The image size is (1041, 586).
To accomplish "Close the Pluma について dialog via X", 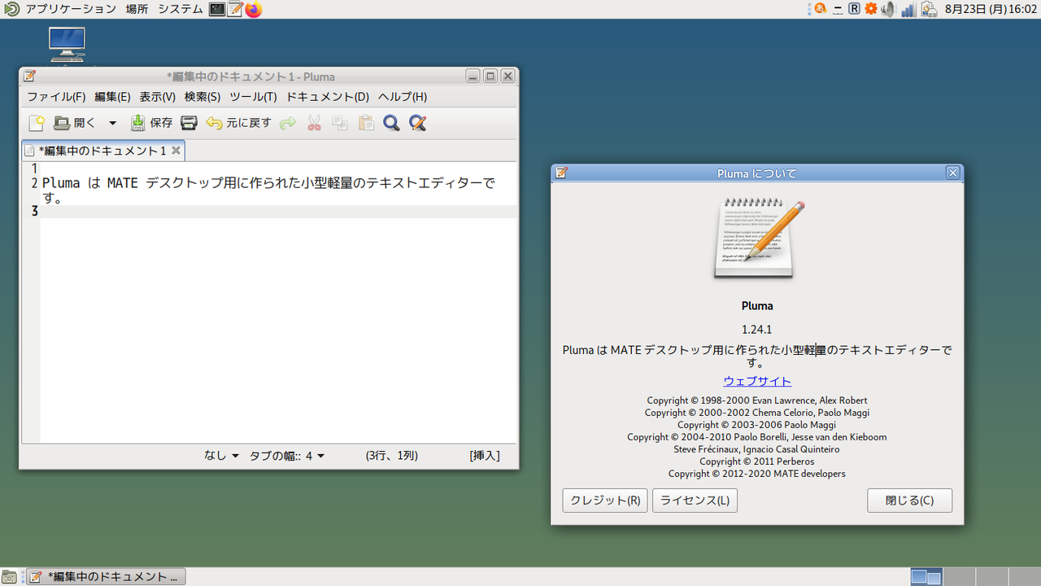I will pos(953,173).
